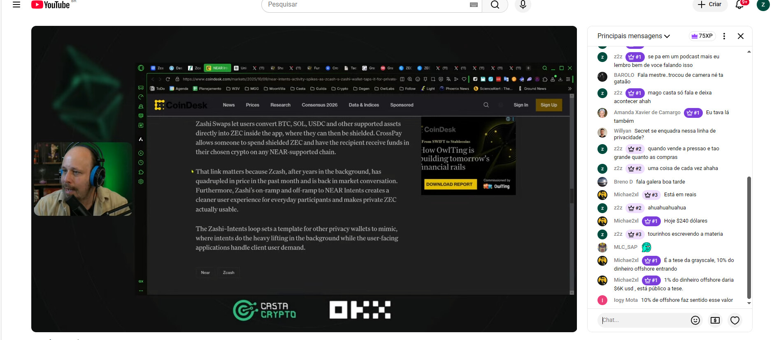Go to YouTube home via logo
The height and width of the screenshot is (340, 781).
(x=50, y=5)
